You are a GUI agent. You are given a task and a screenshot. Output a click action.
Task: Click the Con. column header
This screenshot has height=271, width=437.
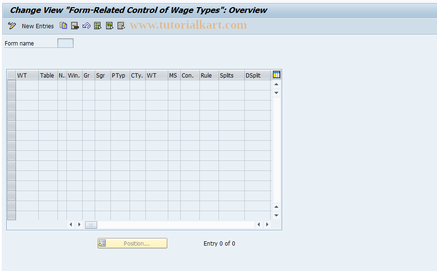tap(190, 75)
